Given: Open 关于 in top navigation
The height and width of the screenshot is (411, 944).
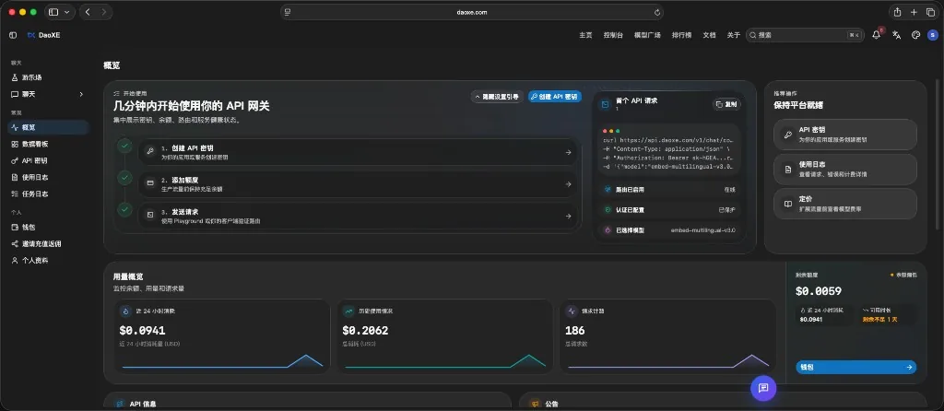Looking at the screenshot, I should click(x=733, y=35).
